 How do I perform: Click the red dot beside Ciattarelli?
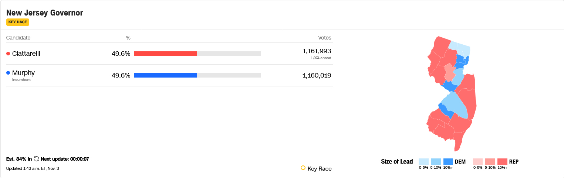8,54
